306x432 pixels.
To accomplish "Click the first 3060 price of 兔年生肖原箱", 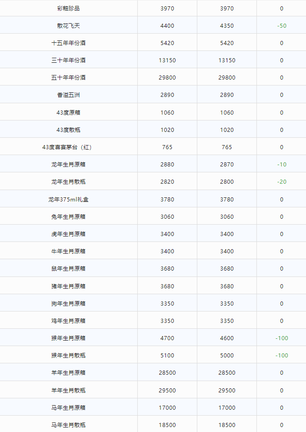I will [x=167, y=217].
